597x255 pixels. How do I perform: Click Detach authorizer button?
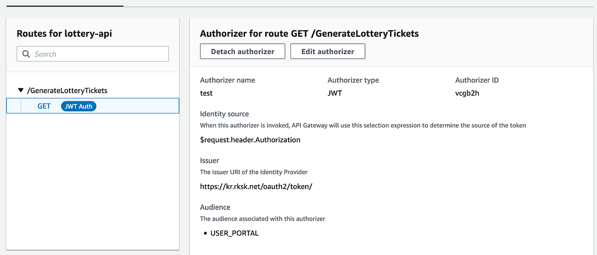(243, 51)
